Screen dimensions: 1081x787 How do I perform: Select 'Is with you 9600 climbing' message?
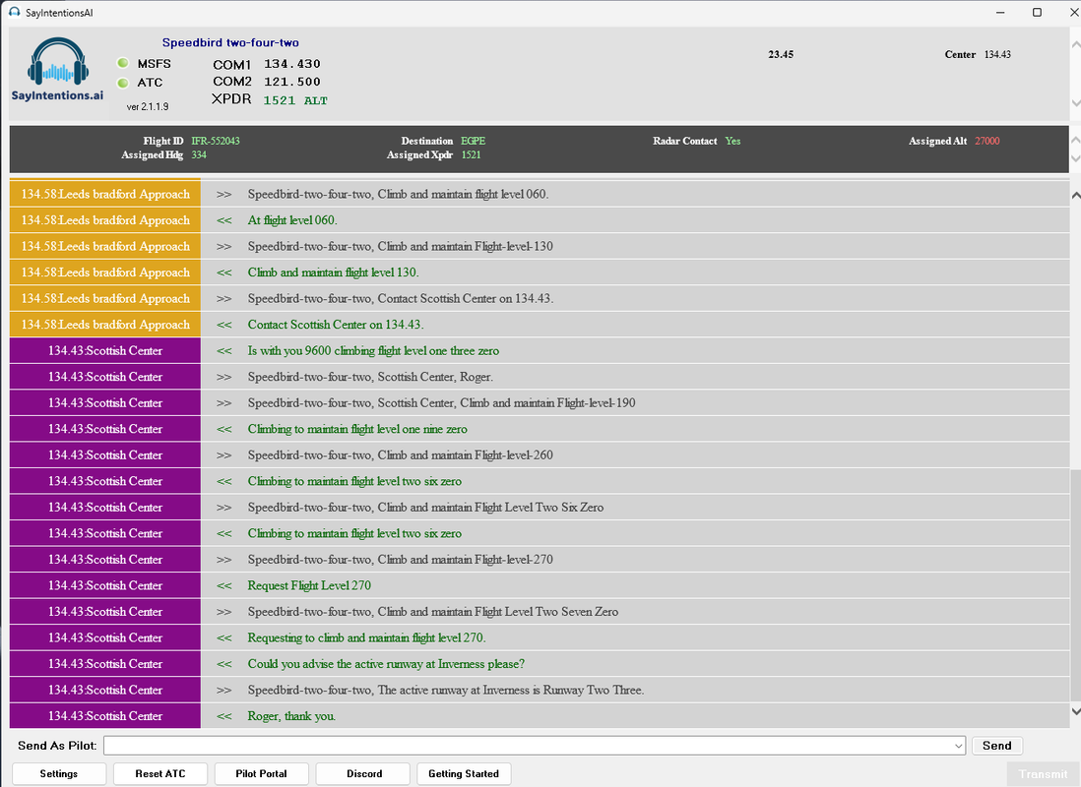pos(373,351)
